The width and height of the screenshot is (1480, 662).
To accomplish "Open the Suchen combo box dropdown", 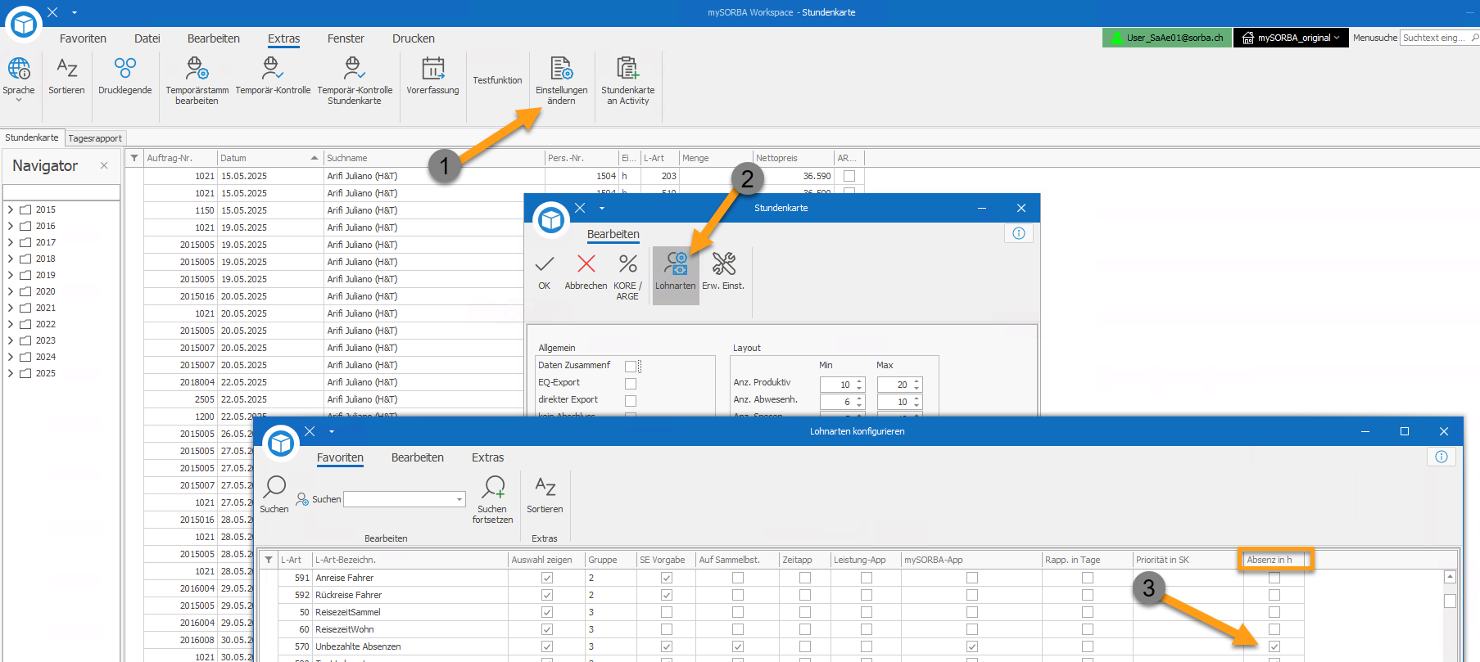I will [x=459, y=499].
